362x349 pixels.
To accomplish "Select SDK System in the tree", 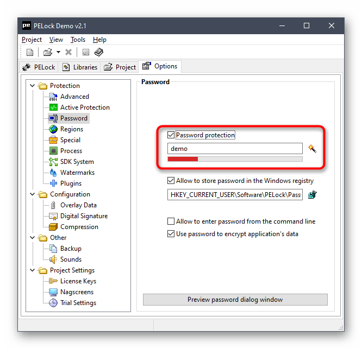I will pos(77,162).
